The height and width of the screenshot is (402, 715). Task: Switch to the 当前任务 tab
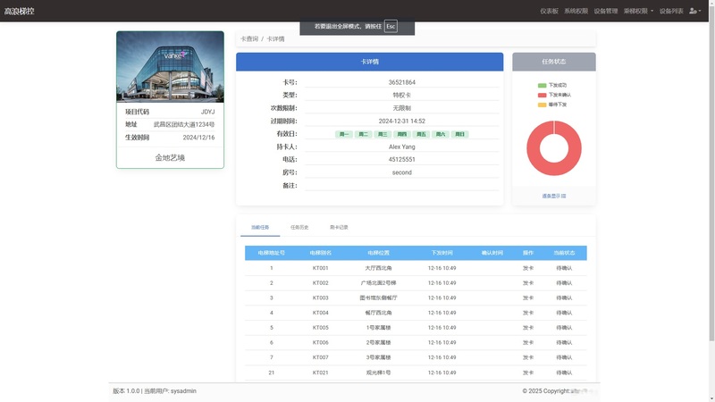coord(260,227)
